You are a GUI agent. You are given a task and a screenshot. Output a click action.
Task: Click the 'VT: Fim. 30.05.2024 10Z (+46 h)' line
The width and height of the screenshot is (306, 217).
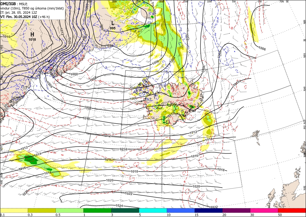click(x=25, y=17)
